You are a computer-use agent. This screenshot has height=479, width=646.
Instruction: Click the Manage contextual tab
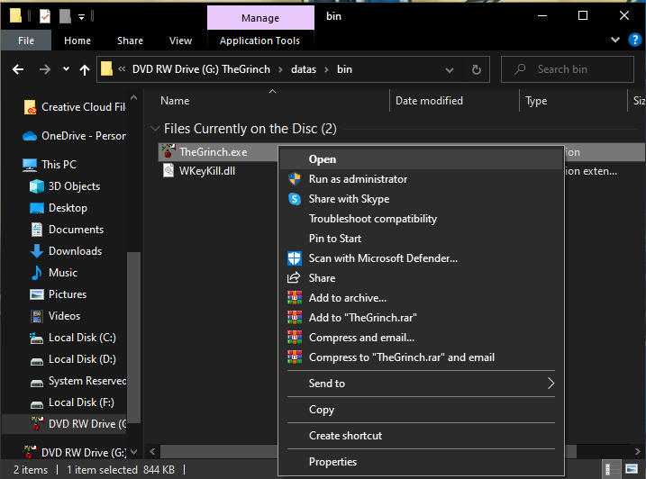point(260,18)
